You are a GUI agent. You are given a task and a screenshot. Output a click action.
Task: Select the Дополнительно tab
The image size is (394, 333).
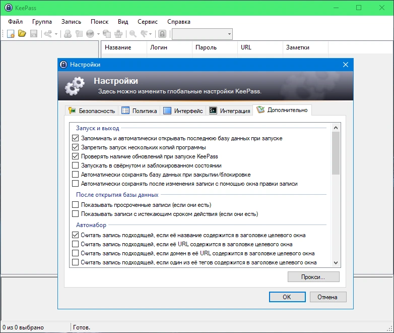click(x=282, y=110)
